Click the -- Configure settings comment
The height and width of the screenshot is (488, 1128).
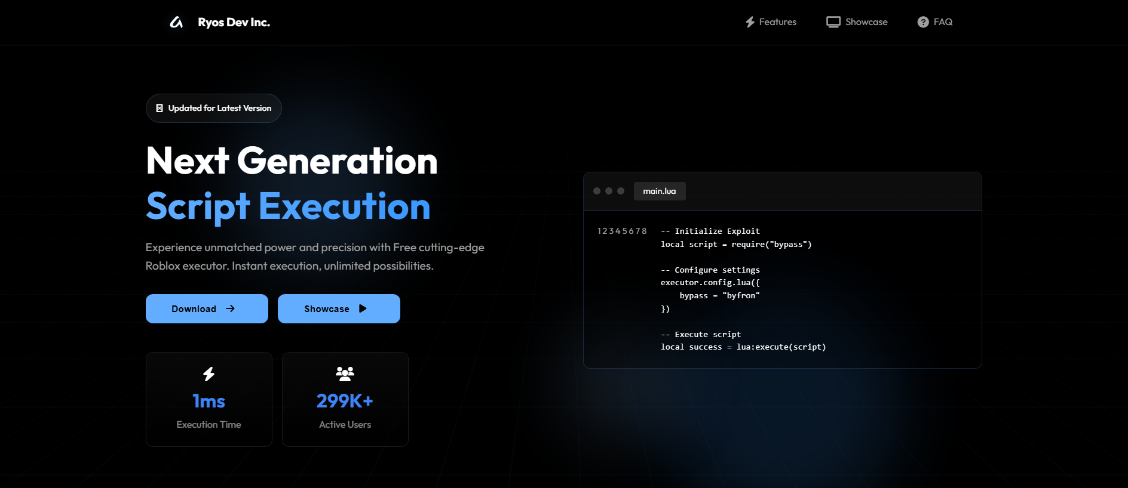(x=710, y=270)
